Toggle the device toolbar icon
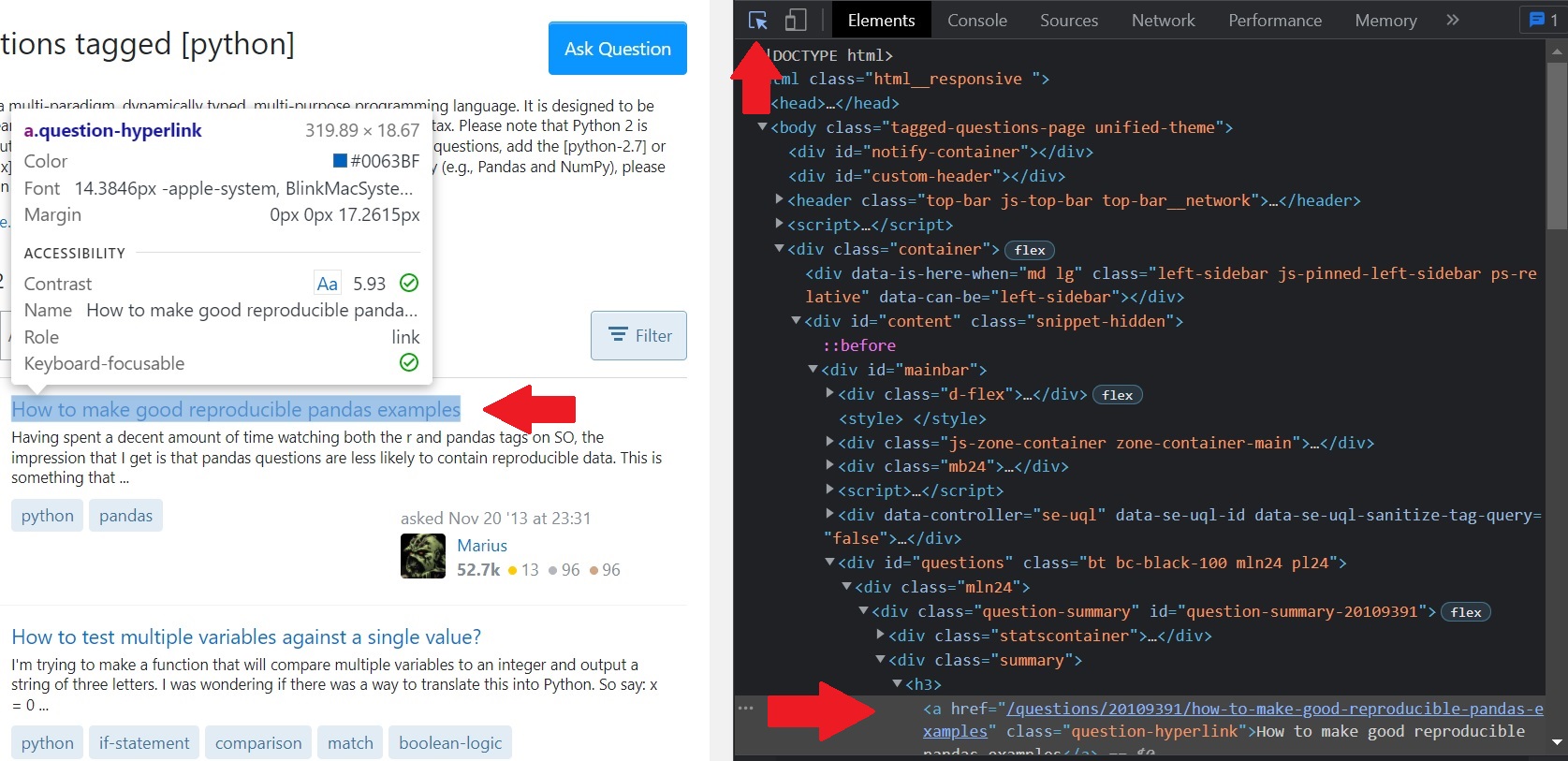The image size is (1568, 761). 795,20
